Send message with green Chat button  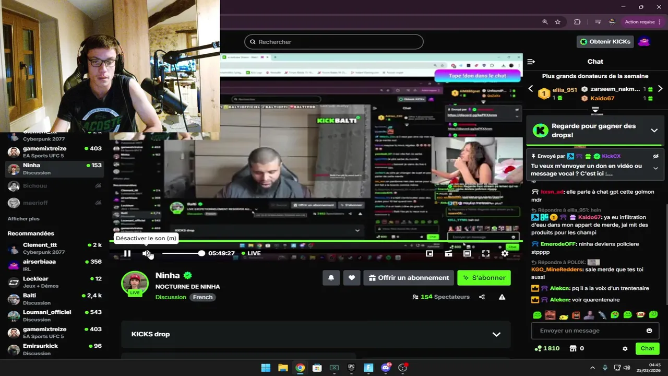(x=647, y=348)
